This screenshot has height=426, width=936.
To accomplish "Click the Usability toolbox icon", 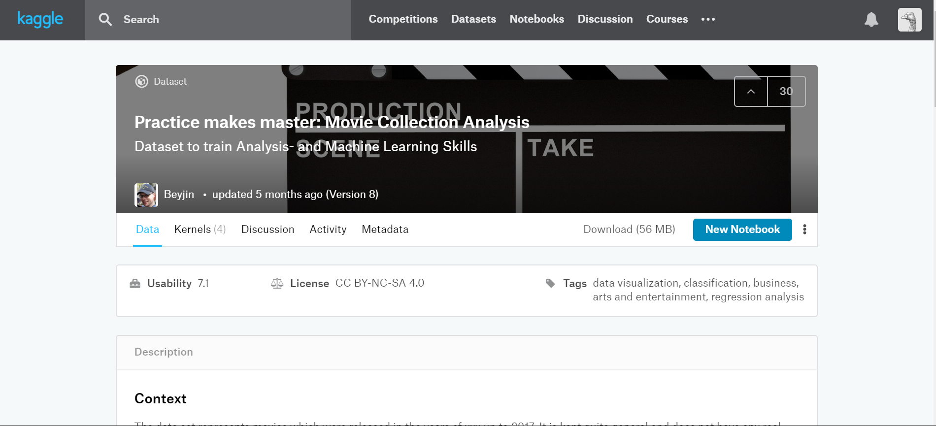I will 135,284.
